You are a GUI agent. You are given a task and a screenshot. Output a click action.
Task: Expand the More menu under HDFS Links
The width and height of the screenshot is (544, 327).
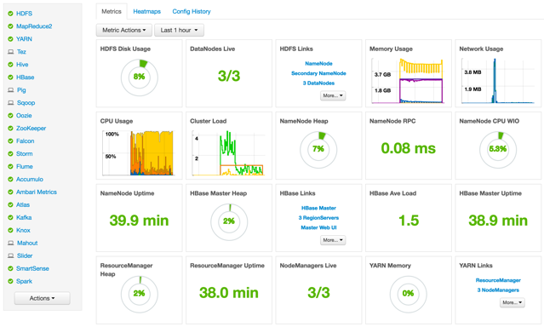(333, 95)
